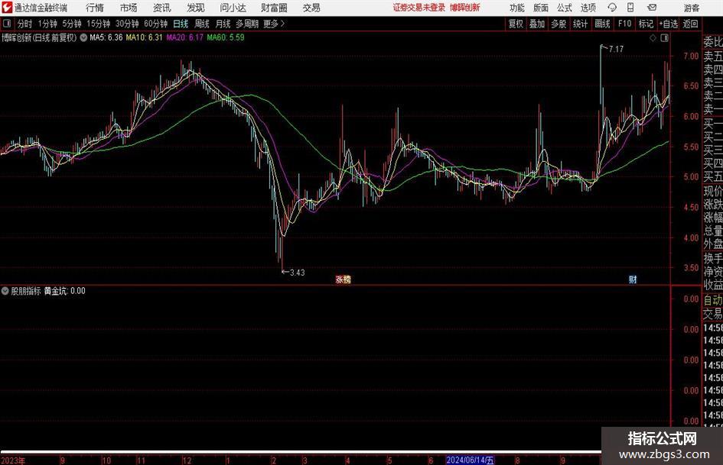The image size is (723, 465).
Task: Add stock via +自选 button
Action: 669,24
